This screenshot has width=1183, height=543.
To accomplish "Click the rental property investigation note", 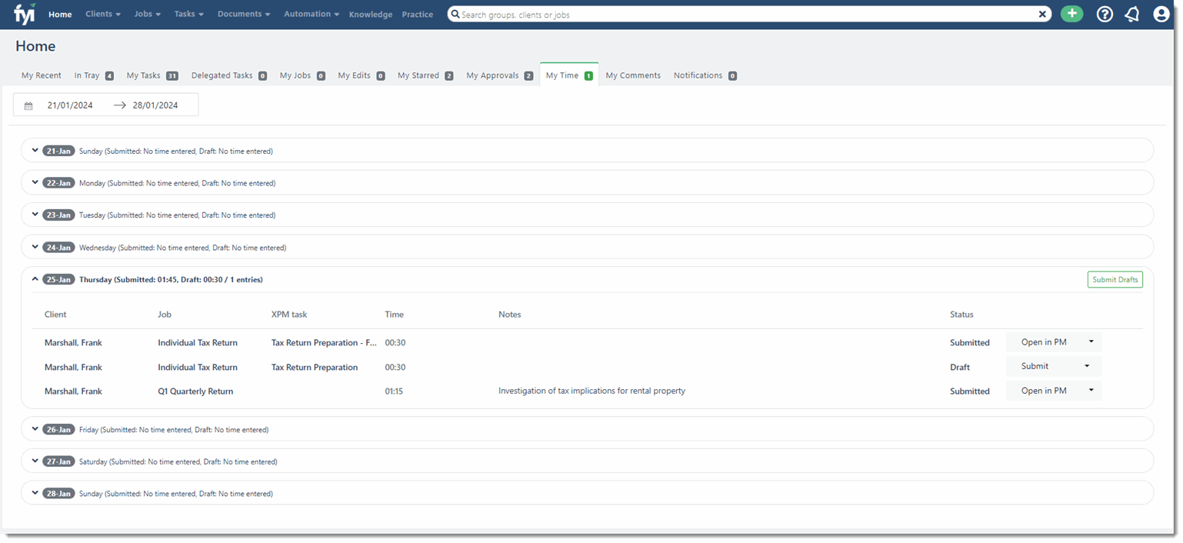I will [x=591, y=391].
